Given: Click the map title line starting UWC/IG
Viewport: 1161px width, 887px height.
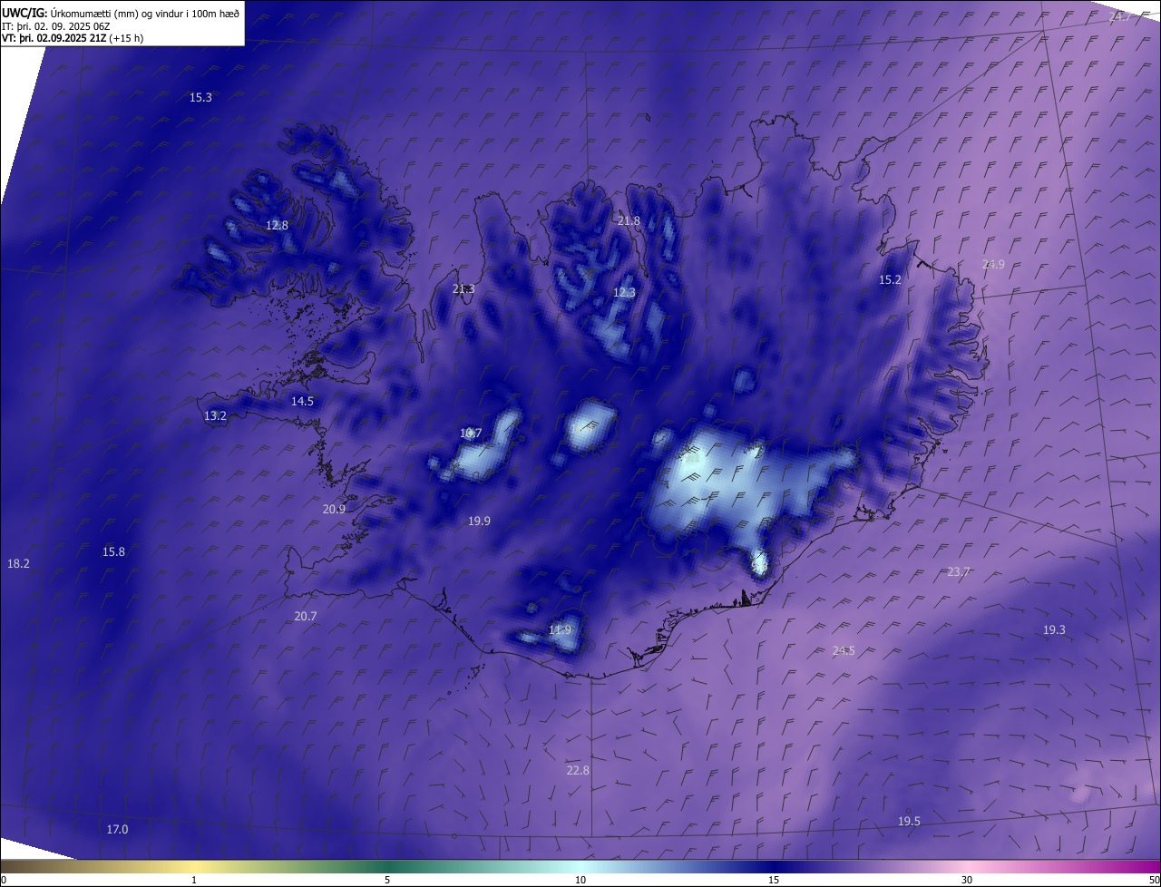Looking at the screenshot, I should click(x=121, y=14).
